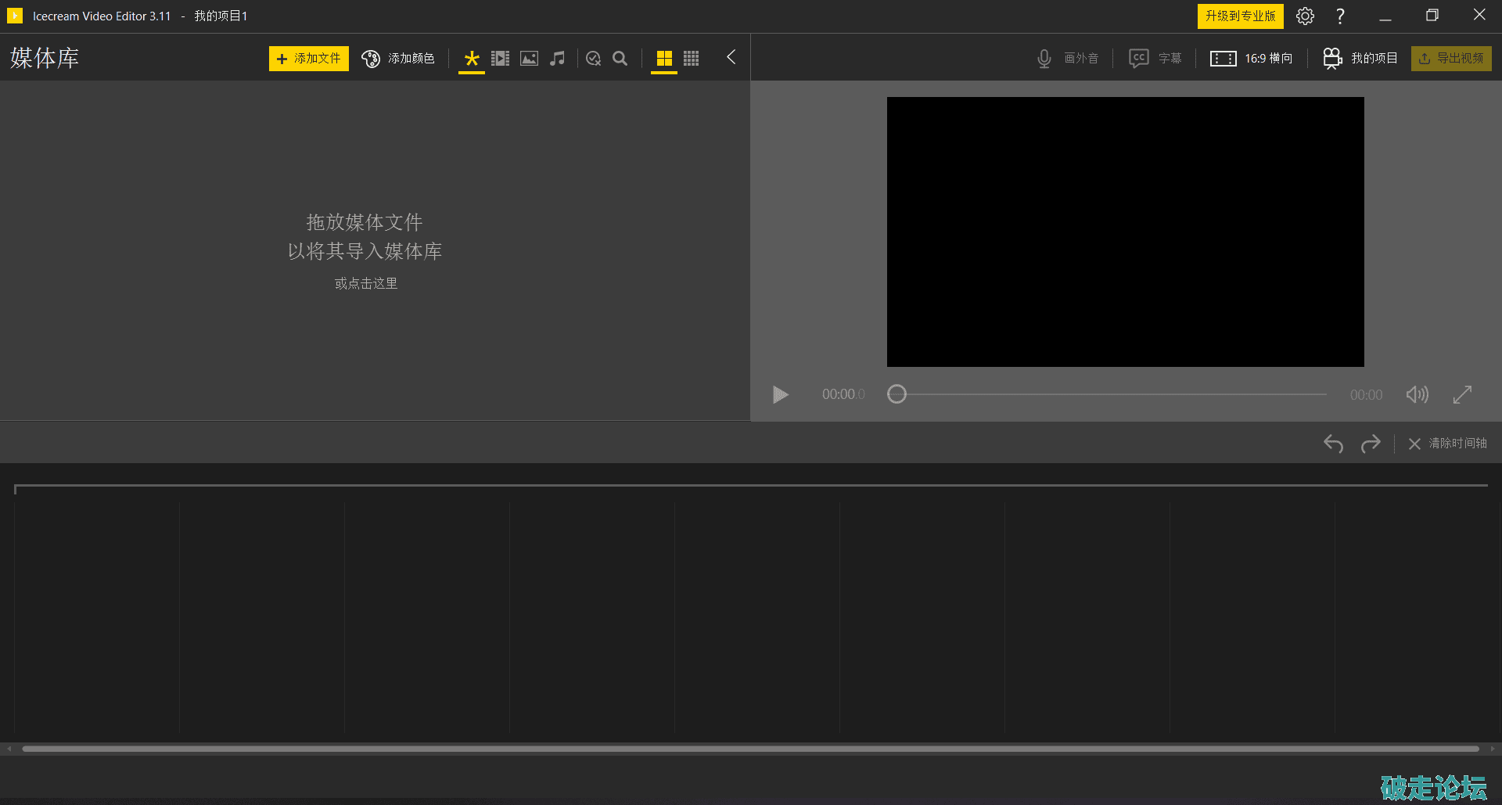
Task: Click the 添加文件 add files button
Action: [308, 59]
